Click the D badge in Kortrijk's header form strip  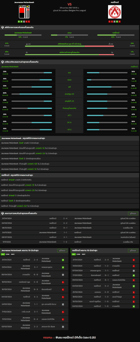coord(115,21)
